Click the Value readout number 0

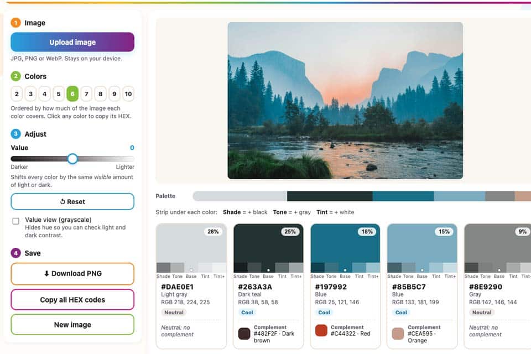[x=132, y=148]
